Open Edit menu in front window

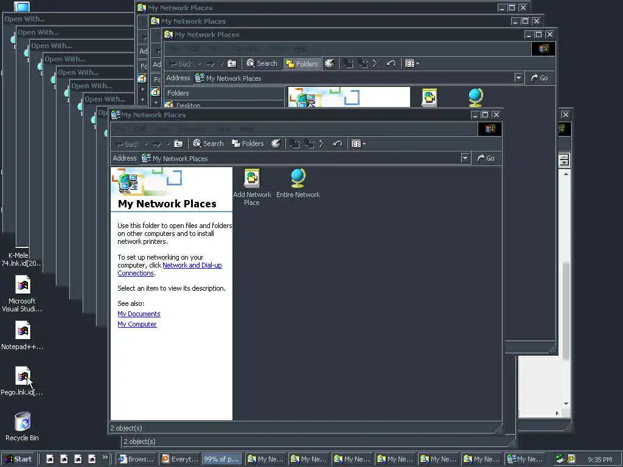point(140,129)
